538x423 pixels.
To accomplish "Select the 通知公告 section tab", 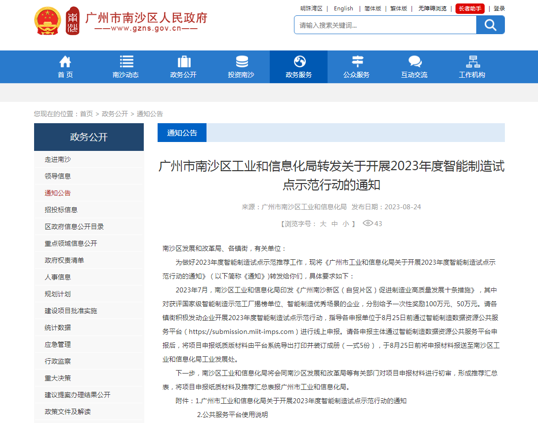I will 182,133.
